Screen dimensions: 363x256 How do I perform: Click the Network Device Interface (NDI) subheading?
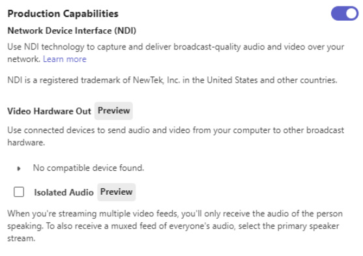(x=72, y=31)
